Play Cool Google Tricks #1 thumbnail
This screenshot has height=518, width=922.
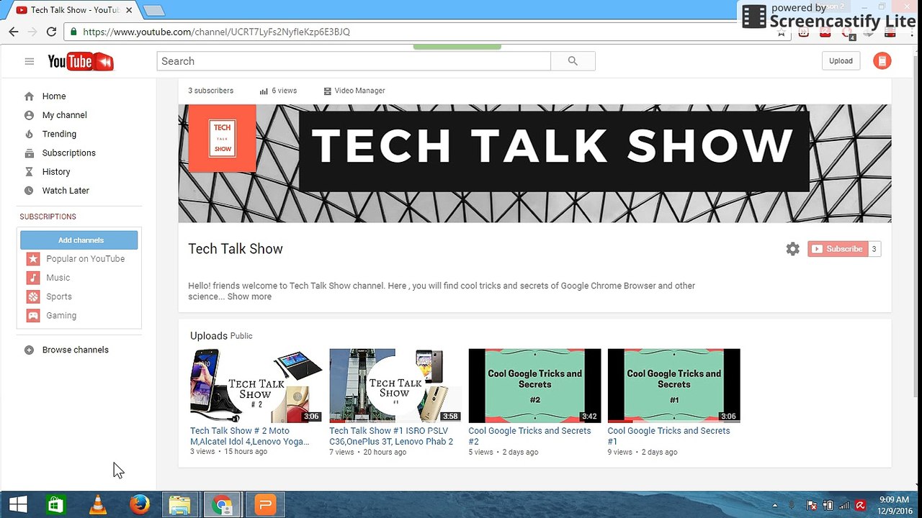click(x=673, y=386)
